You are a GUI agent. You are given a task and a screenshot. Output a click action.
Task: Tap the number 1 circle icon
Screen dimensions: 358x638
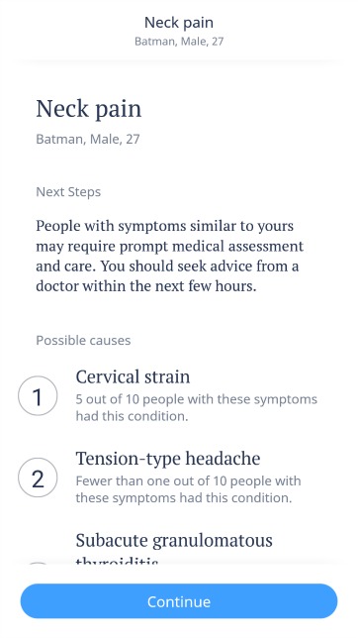coord(38,395)
